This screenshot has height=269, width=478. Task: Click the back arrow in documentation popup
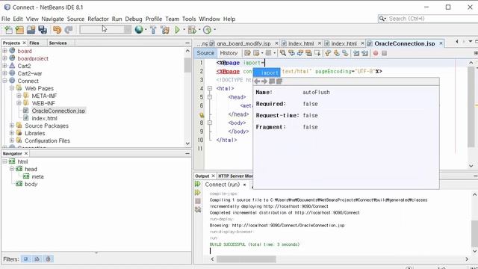257,81
